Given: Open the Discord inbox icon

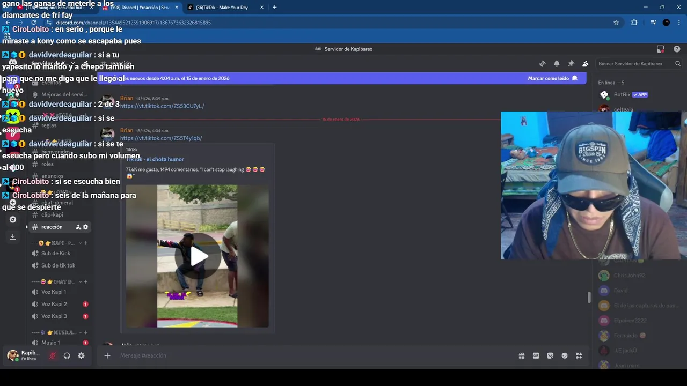Looking at the screenshot, I should (x=660, y=49).
